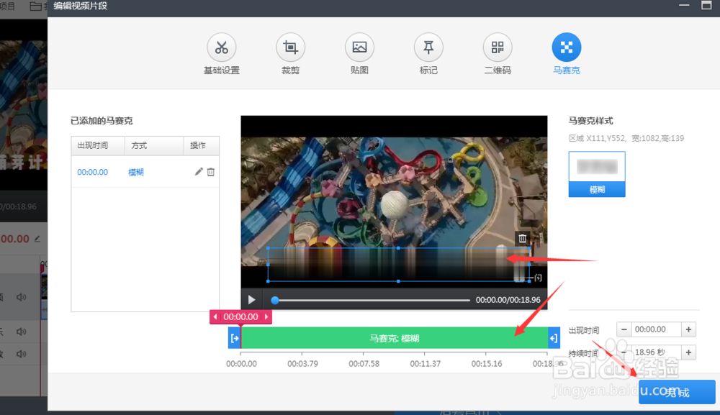The image size is (720, 415).
Task: Click left trim bracket on the mosaic track
Action: click(234, 337)
